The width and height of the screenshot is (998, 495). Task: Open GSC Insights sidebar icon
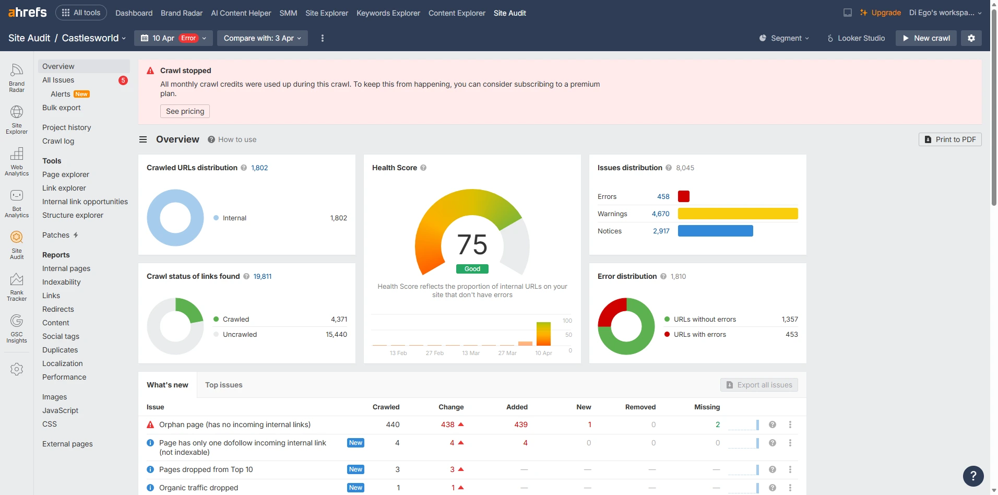tap(17, 329)
